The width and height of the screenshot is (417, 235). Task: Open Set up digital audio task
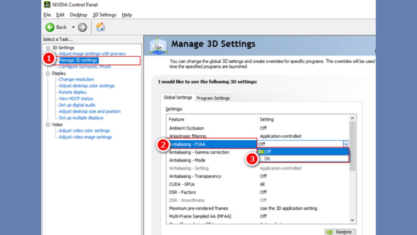coord(77,105)
